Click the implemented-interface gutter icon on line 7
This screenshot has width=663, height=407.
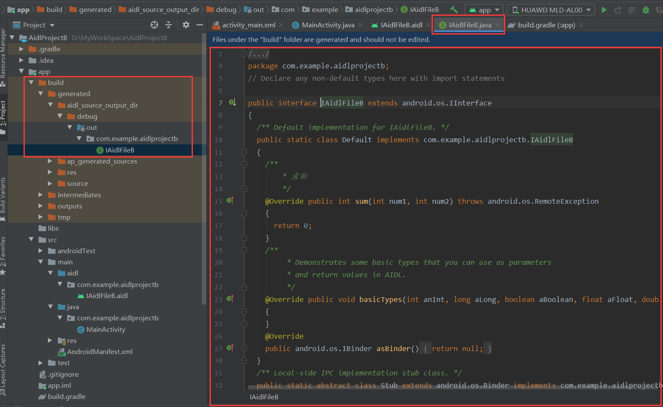pos(232,102)
